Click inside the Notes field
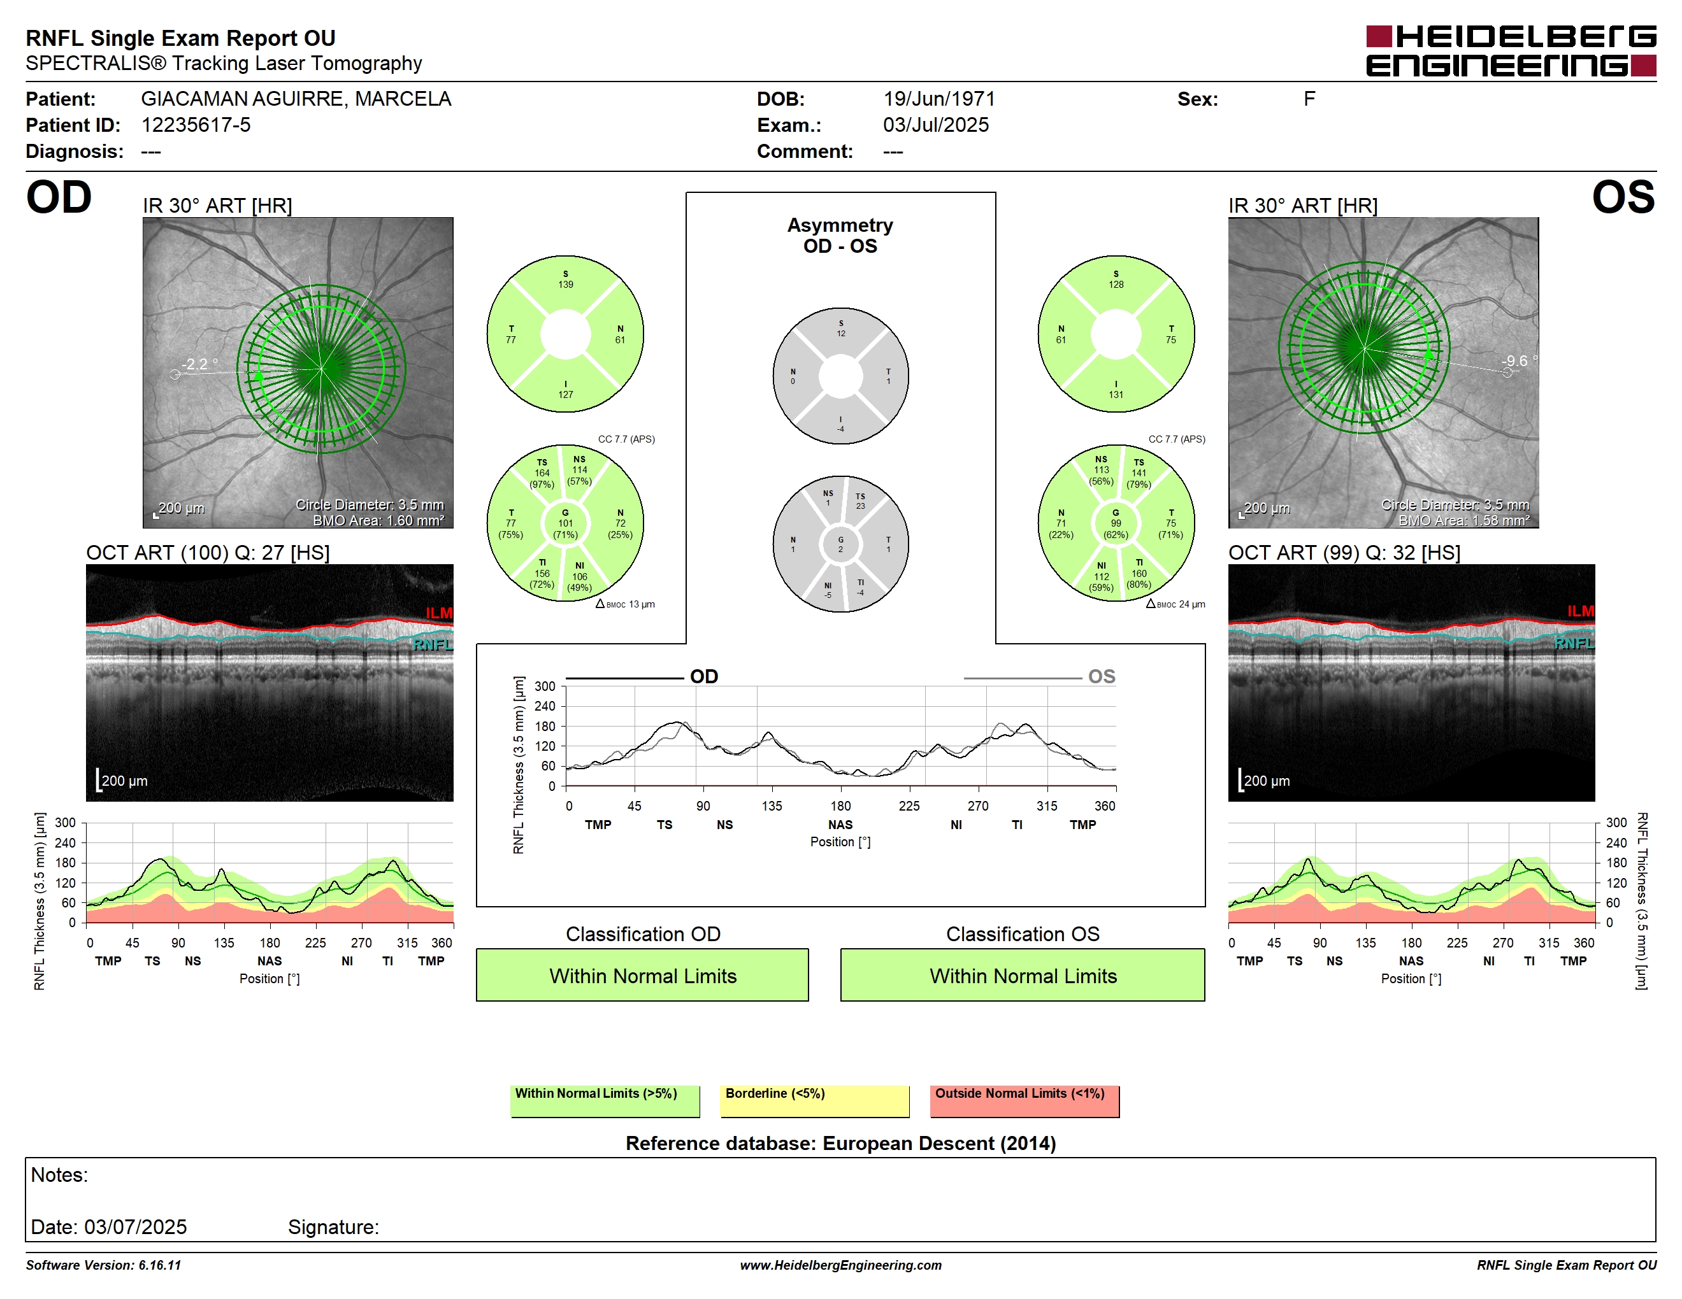1682x1299 pixels. 840,1199
